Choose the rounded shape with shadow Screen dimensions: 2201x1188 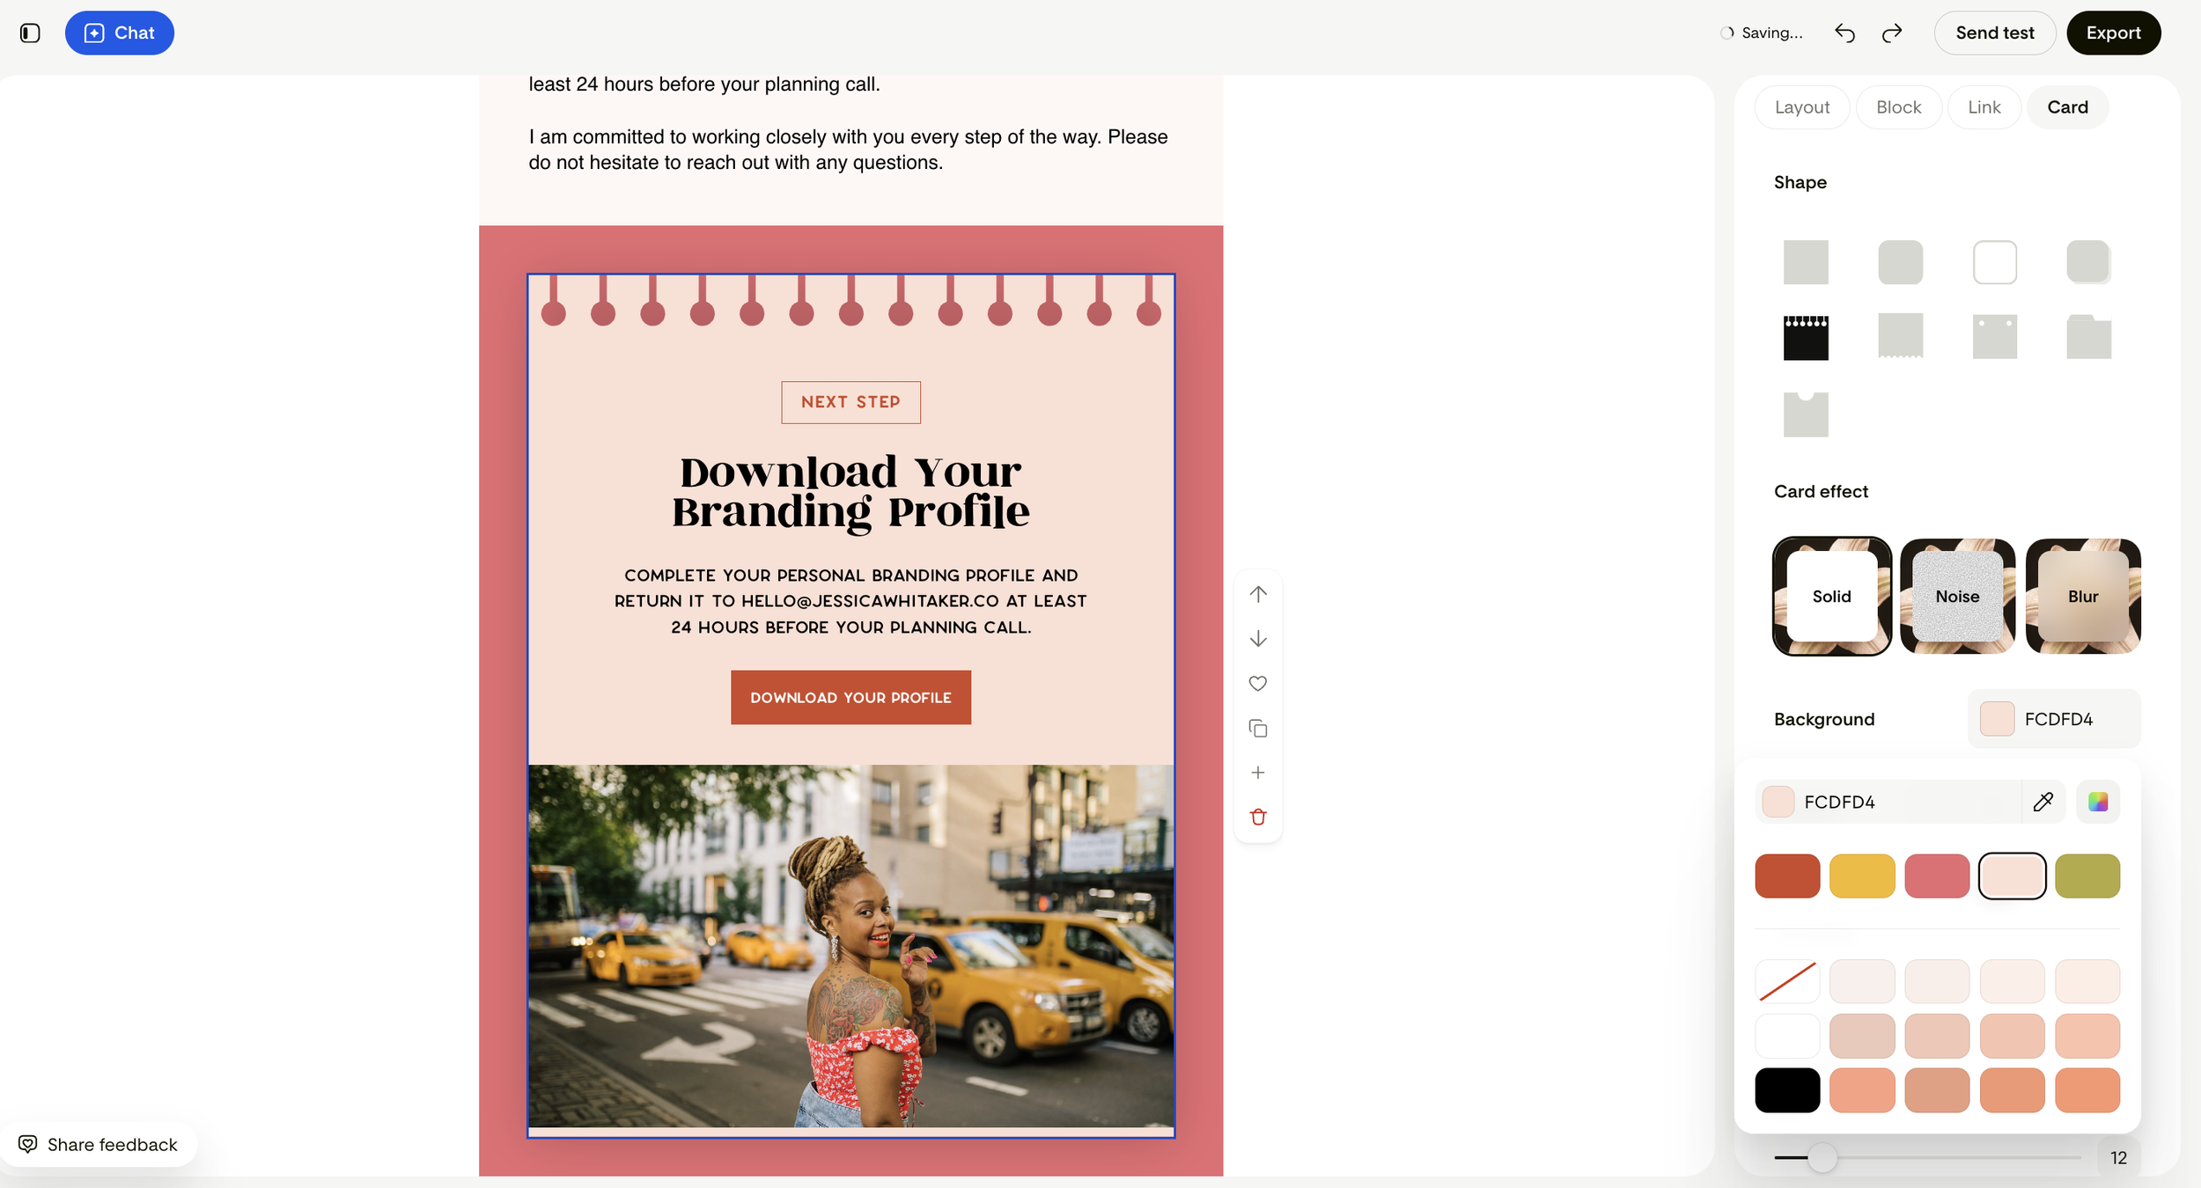click(x=2088, y=261)
